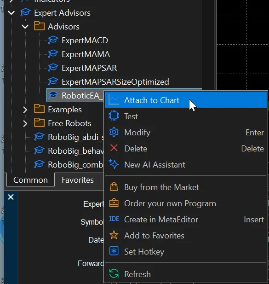Click the ExpertMACD cap icon
269x284 pixels.
(53, 40)
